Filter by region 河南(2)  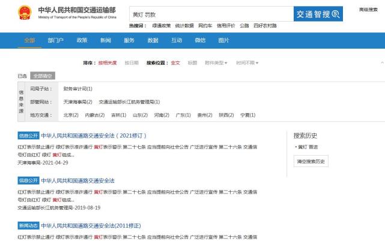click(162, 115)
